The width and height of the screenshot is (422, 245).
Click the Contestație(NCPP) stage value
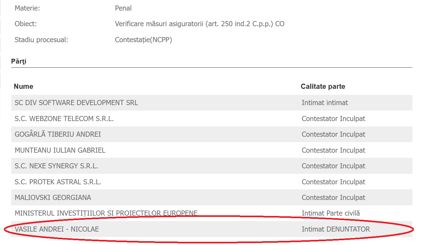click(x=143, y=40)
